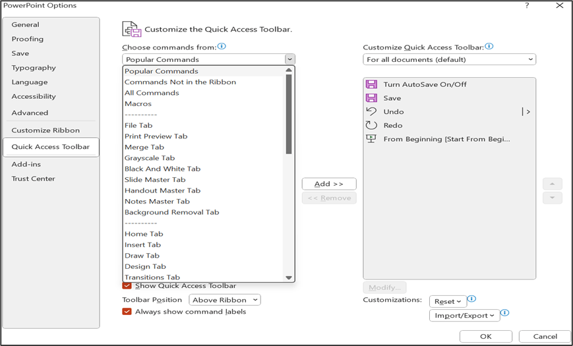573x346 pixels.
Task: Uncheck Show Quick Access Toolbar
Action: 127,286
